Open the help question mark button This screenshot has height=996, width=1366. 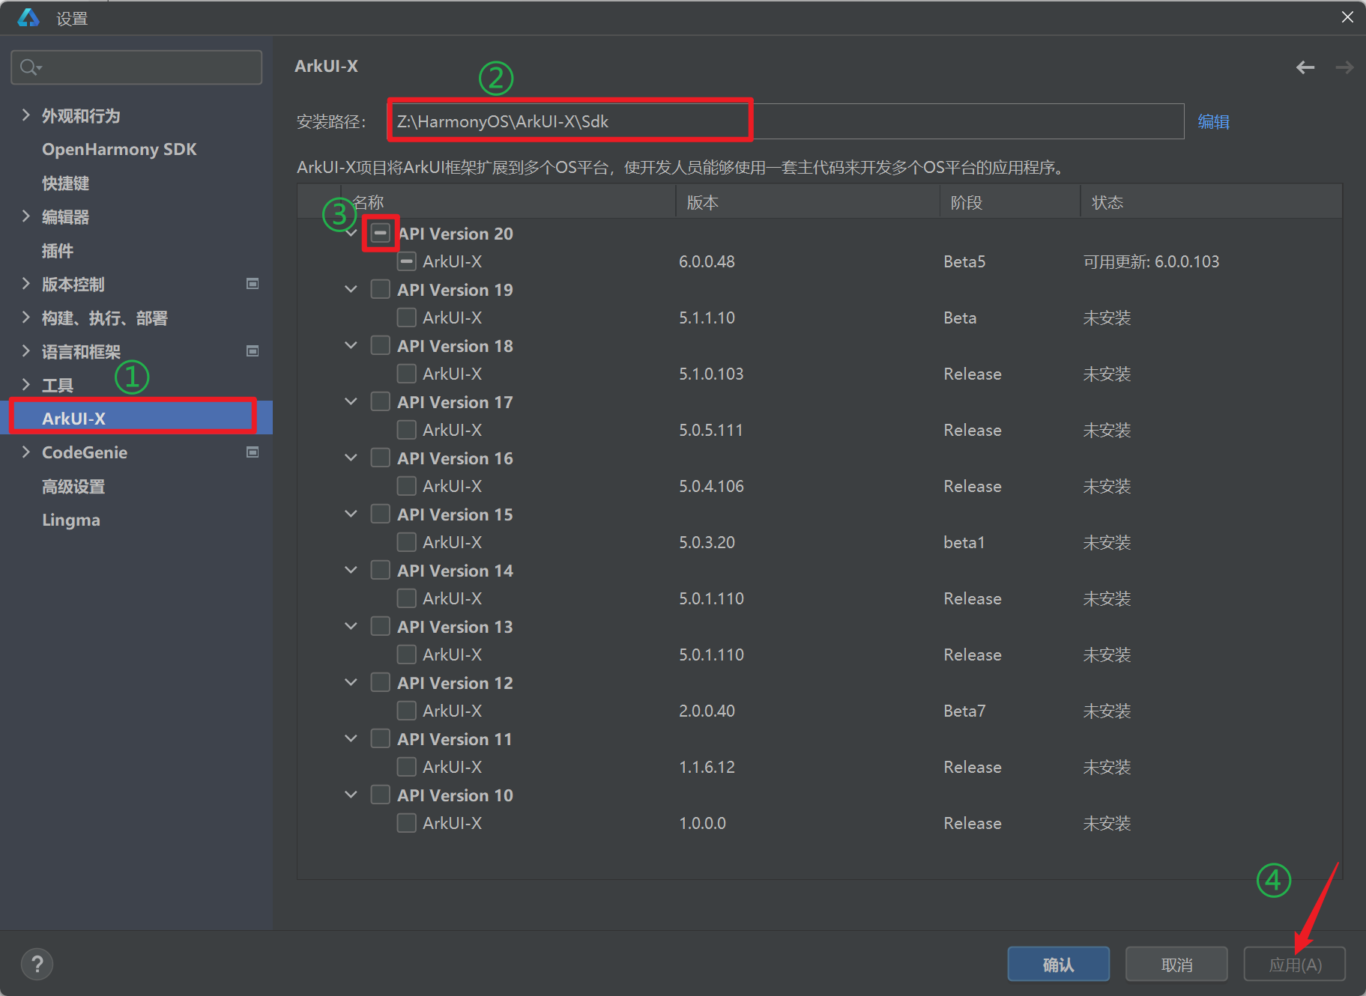click(37, 964)
